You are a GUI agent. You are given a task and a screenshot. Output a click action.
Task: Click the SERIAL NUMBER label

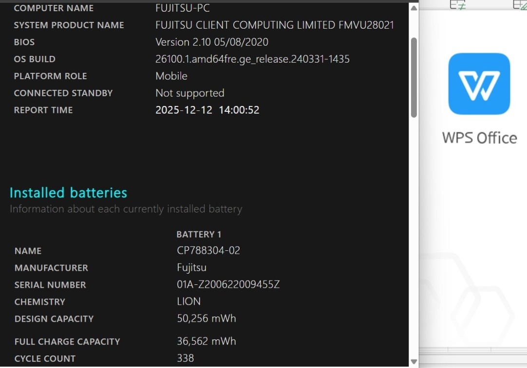(51, 285)
